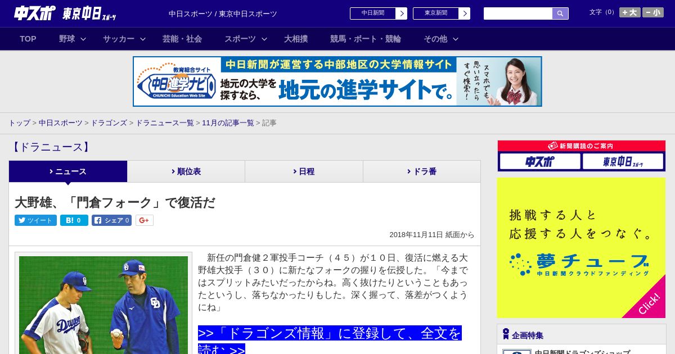675x354 pixels.
Task: Switch to the 日程 tab
Action: [304, 171]
